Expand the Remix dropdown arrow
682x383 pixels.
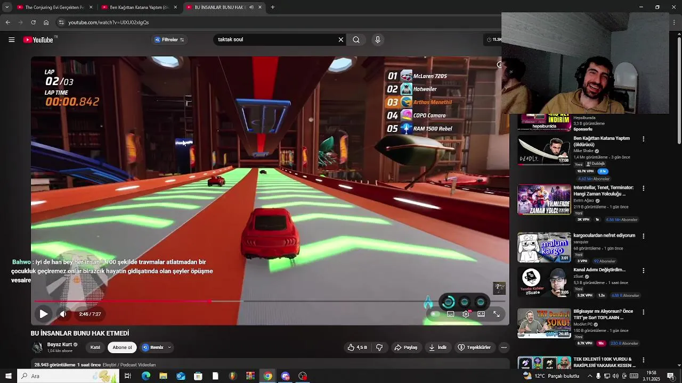(169, 347)
